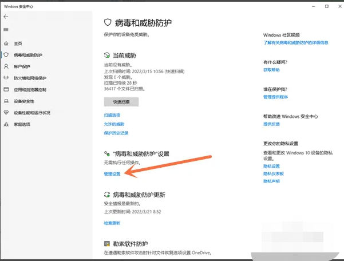
Task: Open 隐私仪表板 link
Action: pyautogui.click(x=274, y=173)
